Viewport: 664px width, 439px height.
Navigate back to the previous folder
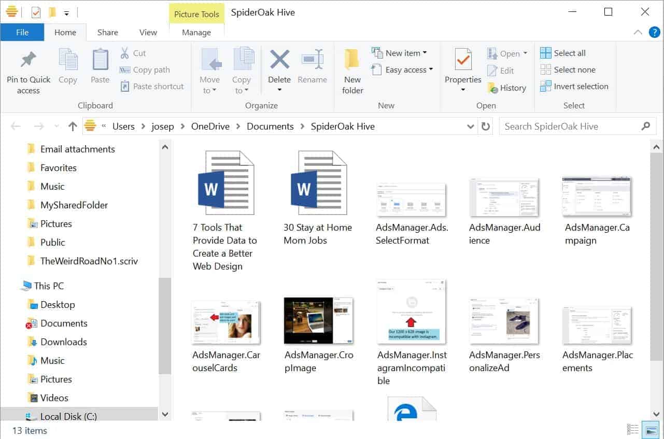pos(16,126)
